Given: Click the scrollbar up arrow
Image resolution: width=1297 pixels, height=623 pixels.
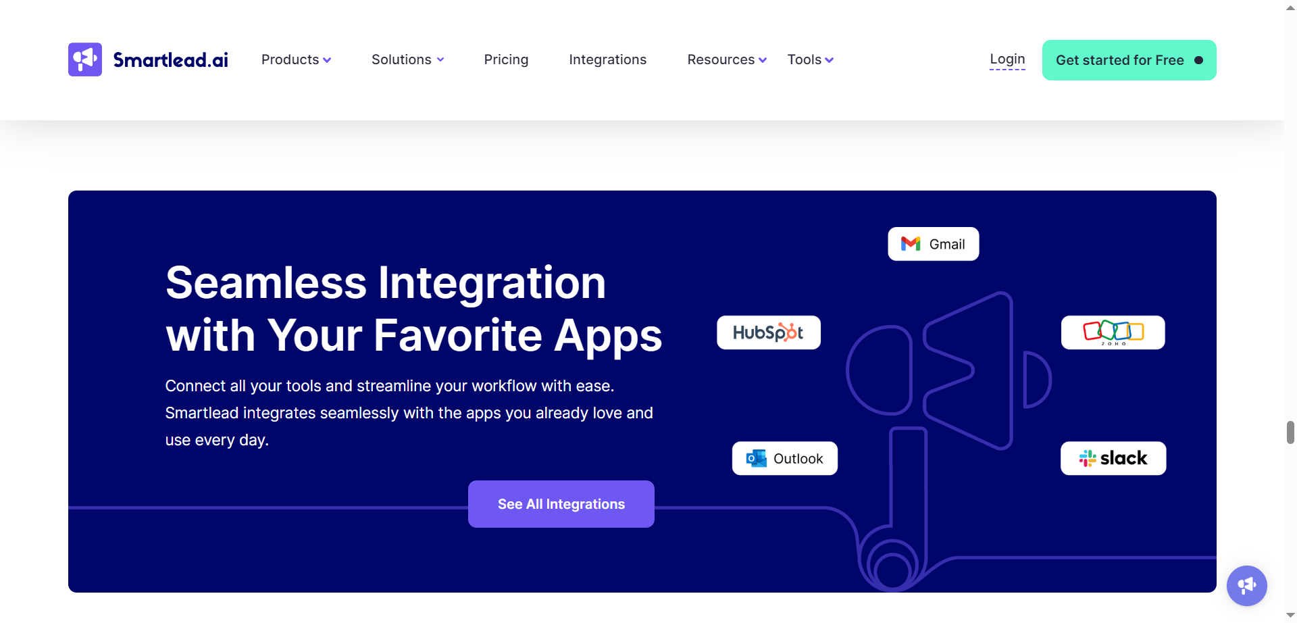Looking at the screenshot, I should [x=1290, y=7].
